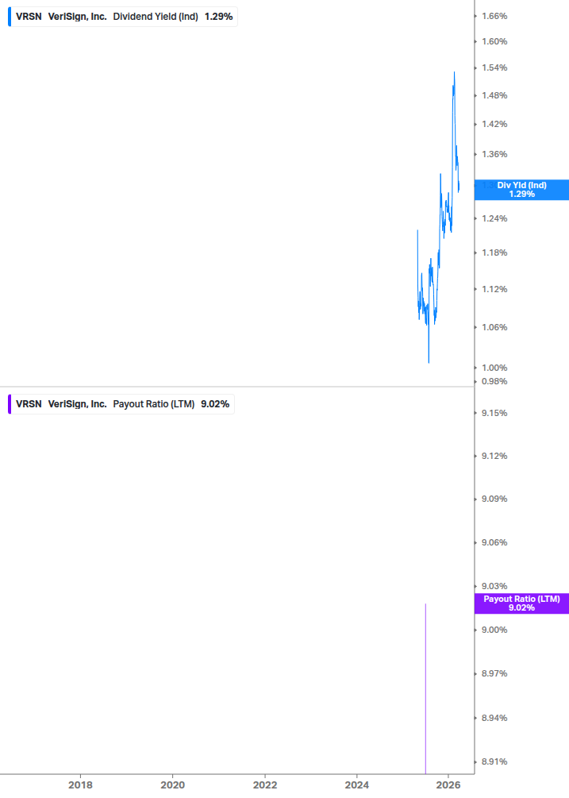Screen dimensions: 569x798
Task: Click the 1.29% value in the top legend
Action: pyautogui.click(x=219, y=16)
